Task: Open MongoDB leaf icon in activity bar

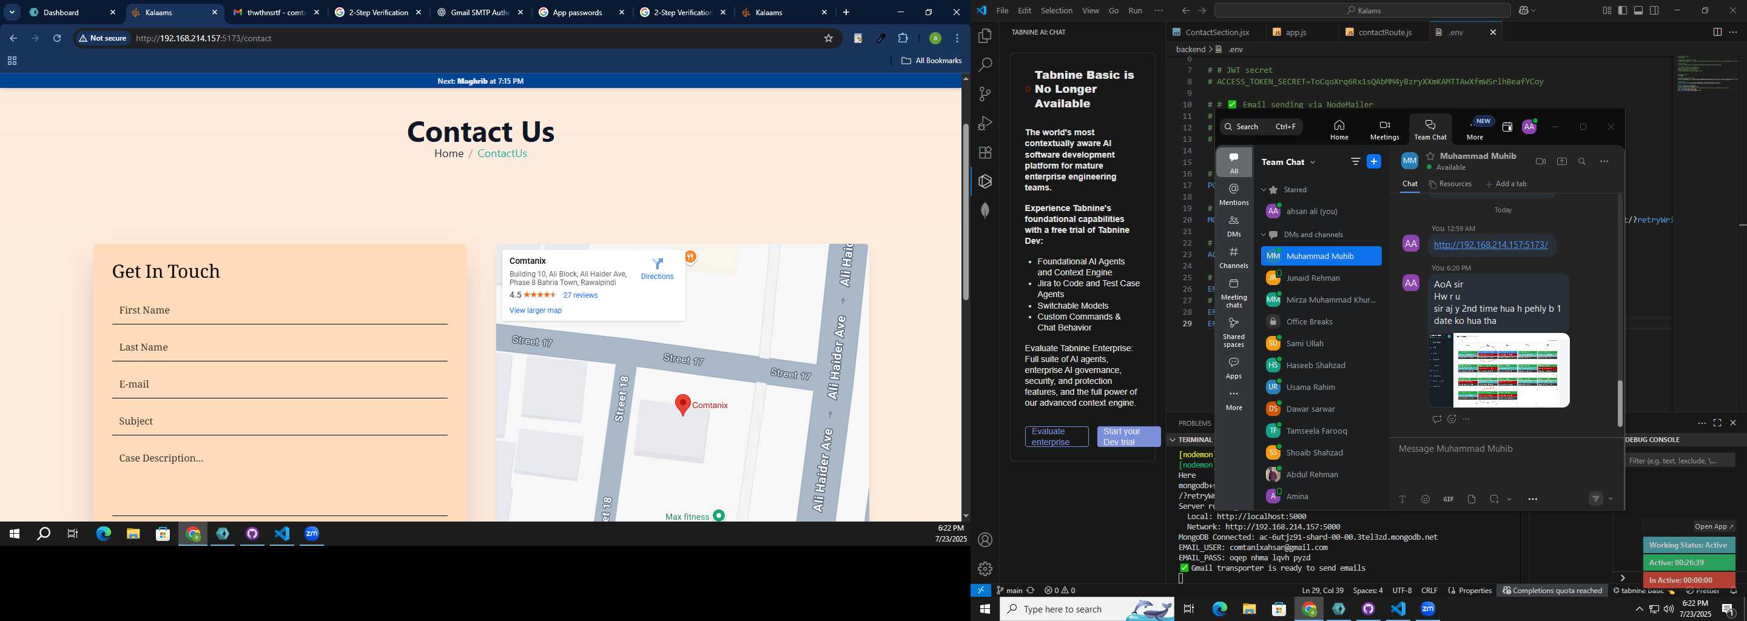Action: point(985,211)
